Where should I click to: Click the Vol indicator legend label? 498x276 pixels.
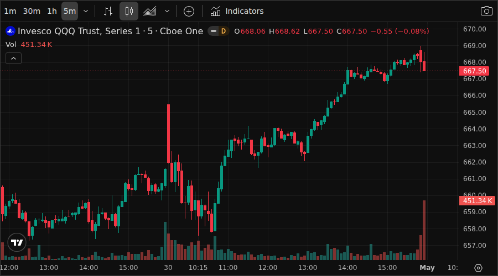[11, 44]
